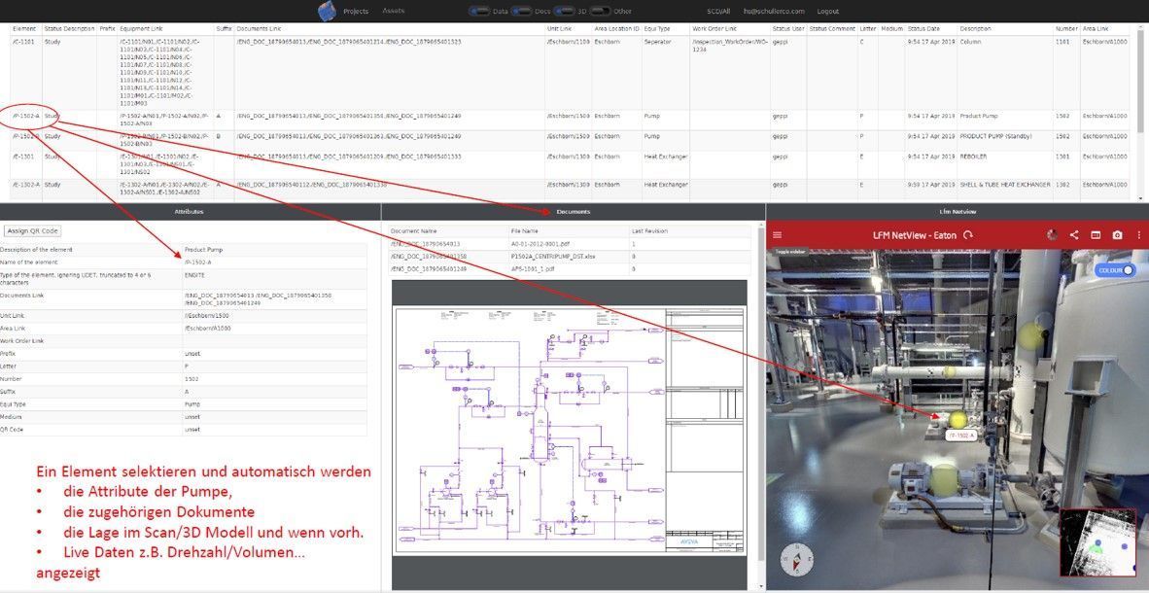Open the Assets menu

[393, 11]
